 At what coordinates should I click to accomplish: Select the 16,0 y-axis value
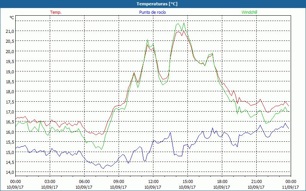click(x=10, y=132)
